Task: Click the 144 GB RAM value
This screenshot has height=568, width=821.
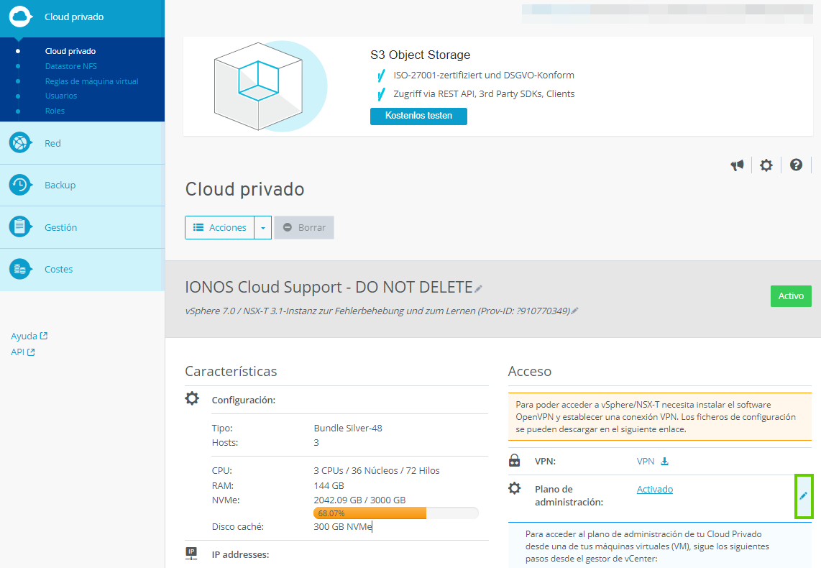Action: 329,486
